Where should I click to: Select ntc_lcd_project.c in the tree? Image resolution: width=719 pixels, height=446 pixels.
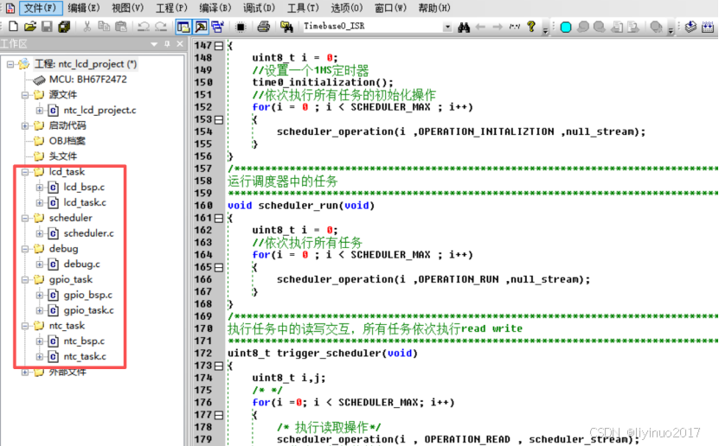click(x=100, y=111)
